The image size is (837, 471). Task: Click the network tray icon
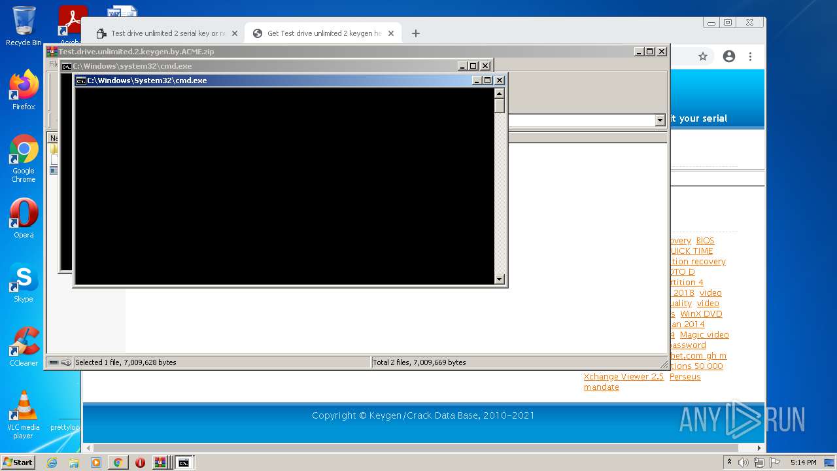759,462
